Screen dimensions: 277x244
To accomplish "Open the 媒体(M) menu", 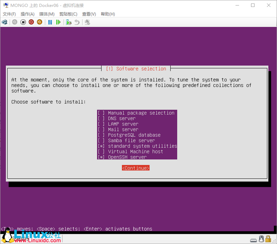I will click(46, 14).
